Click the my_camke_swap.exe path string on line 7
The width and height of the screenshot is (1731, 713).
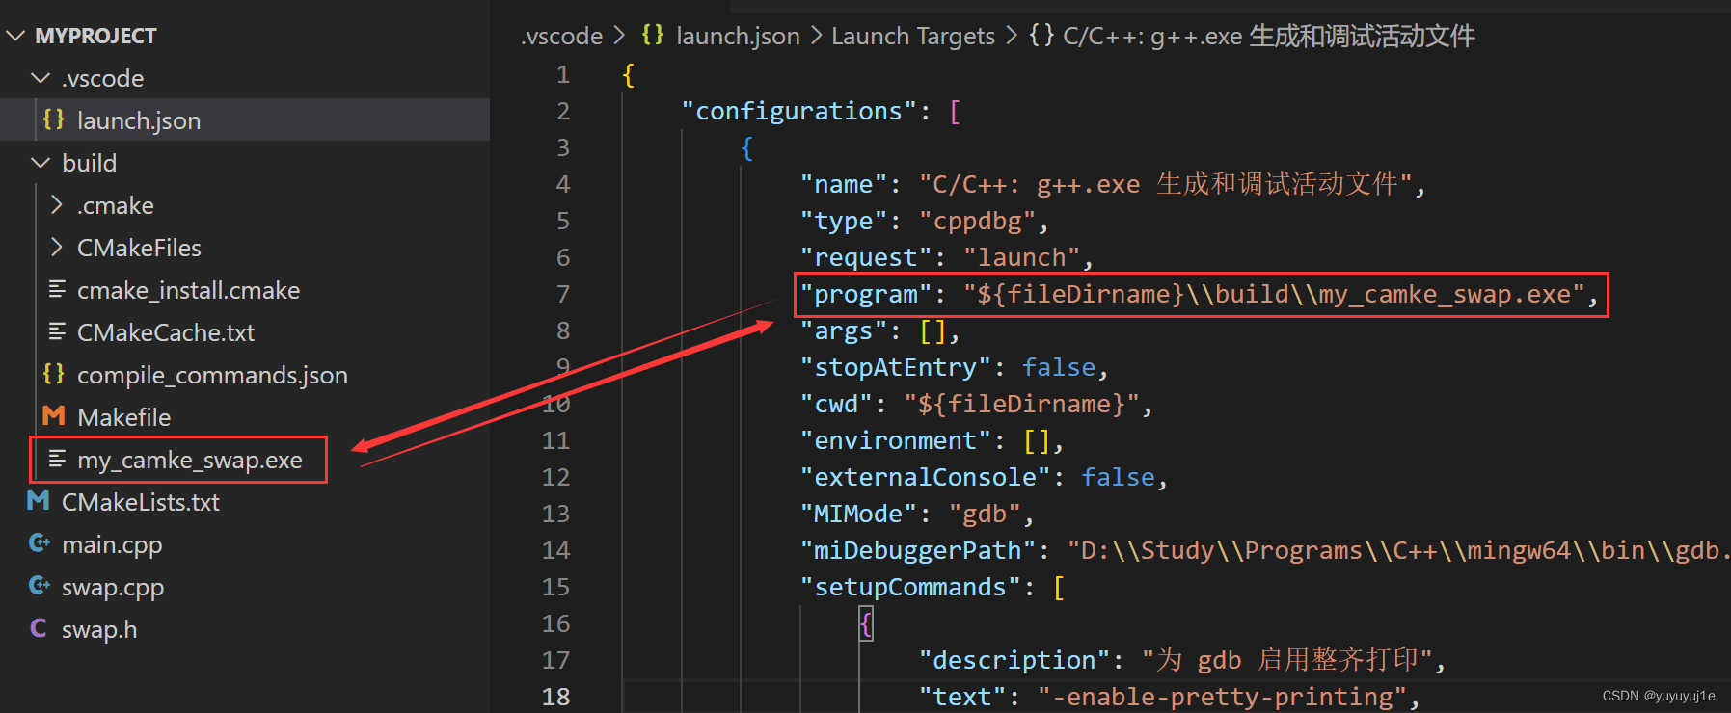click(1274, 294)
